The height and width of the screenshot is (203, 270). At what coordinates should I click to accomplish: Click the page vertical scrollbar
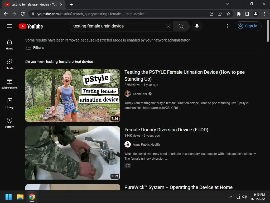coord(268,31)
